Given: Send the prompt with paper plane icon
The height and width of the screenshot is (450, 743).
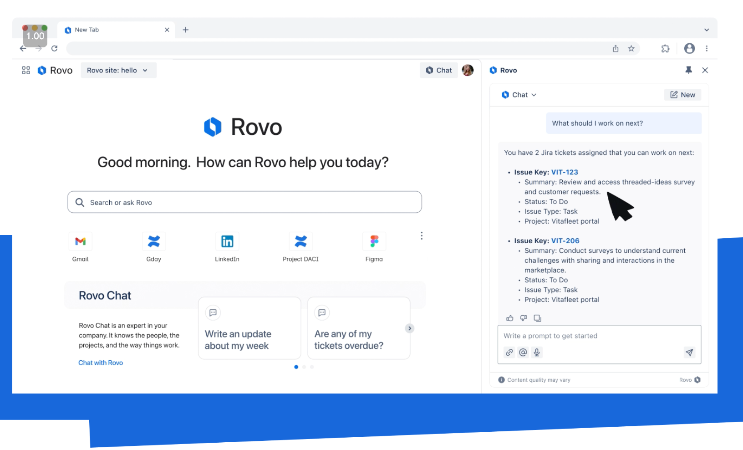Looking at the screenshot, I should click(x=689, y=352).
